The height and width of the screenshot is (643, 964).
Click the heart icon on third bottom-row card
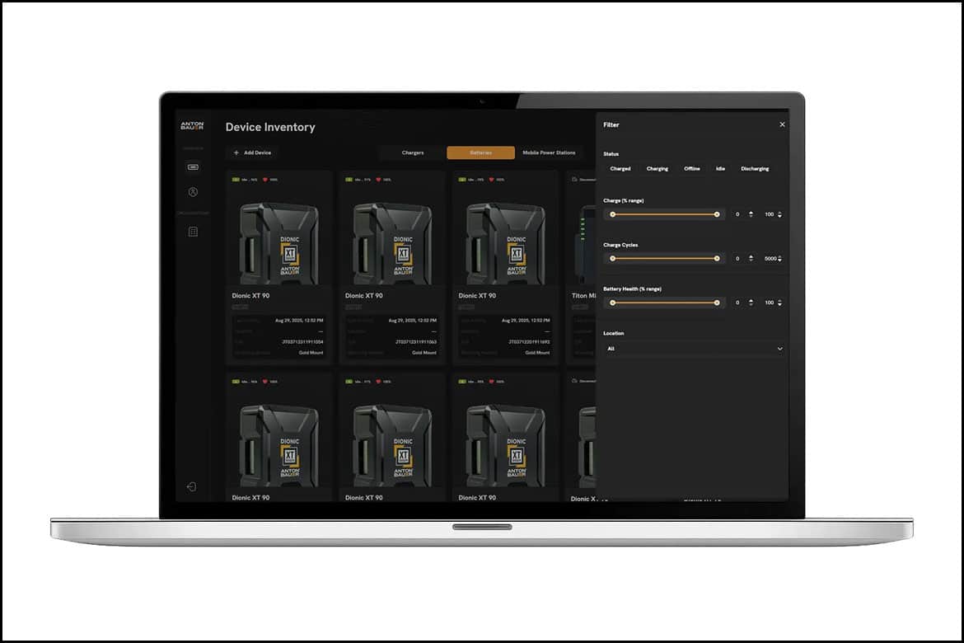click(x=492, y=382)
